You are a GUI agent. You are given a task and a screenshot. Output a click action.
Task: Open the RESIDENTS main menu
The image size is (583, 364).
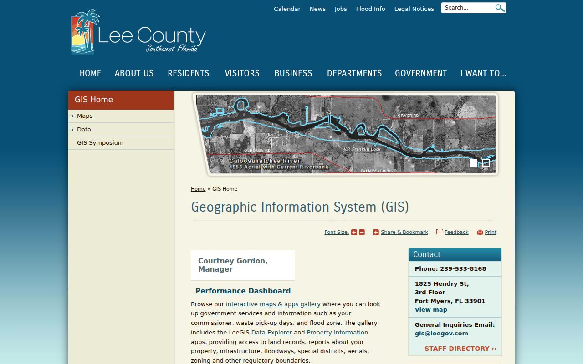(189, 73)
